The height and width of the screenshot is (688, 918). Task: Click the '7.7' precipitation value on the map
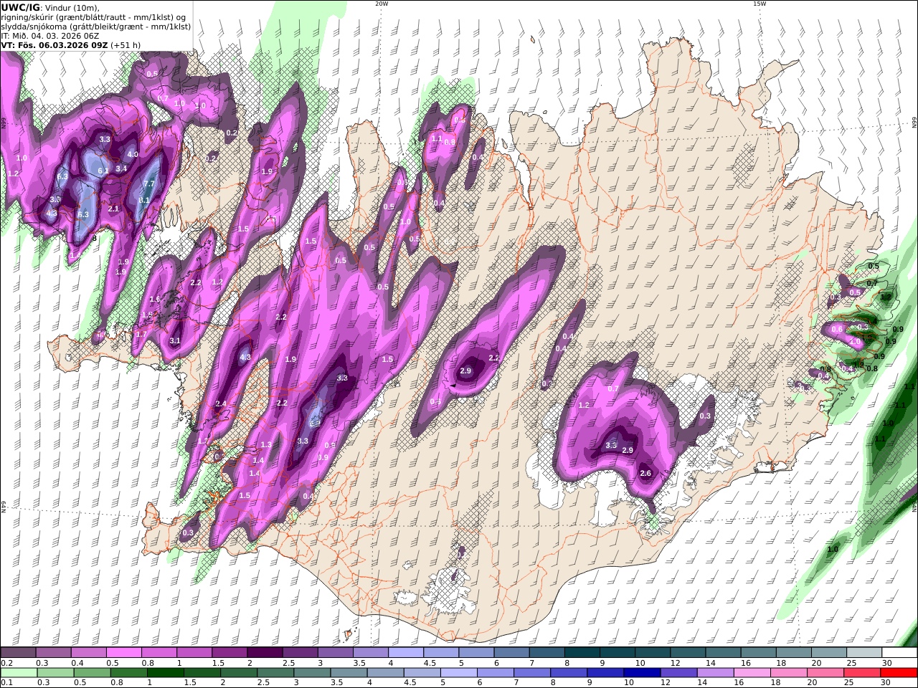pos(149,184)
